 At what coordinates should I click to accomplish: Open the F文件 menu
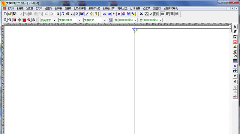point(11,8)
